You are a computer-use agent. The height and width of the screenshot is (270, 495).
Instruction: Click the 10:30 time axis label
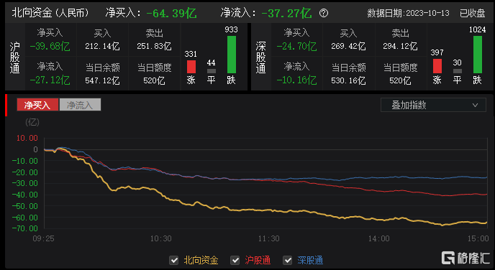[x=160, y=239]
